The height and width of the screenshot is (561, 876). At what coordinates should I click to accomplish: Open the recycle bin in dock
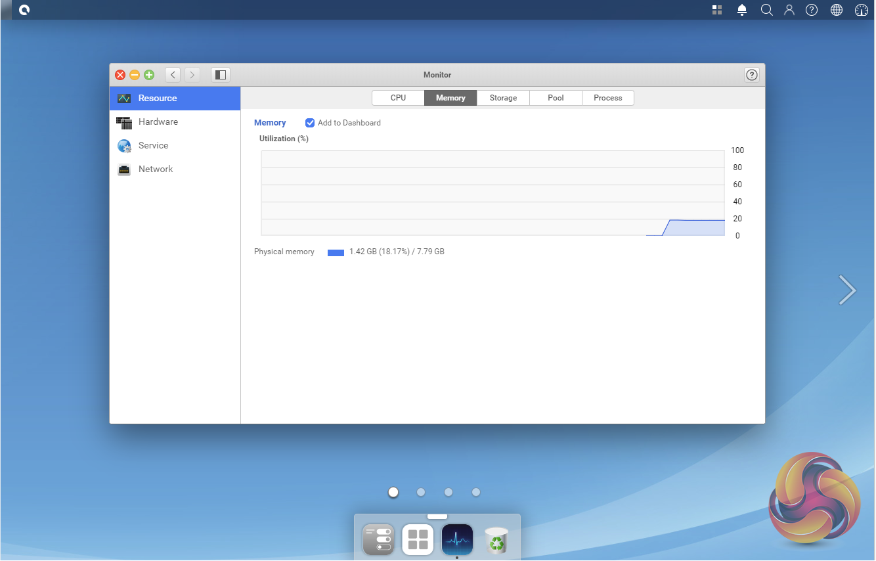[496, 540]
